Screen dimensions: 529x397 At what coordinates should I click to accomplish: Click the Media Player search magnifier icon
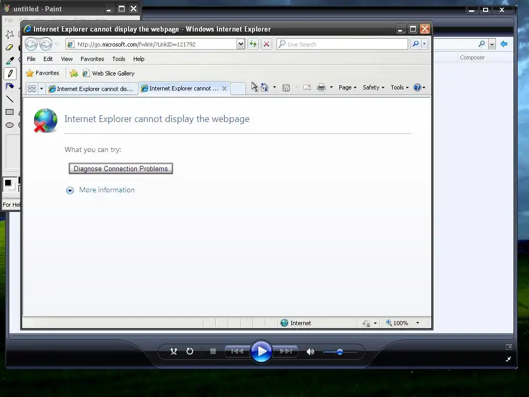(482, 44)
